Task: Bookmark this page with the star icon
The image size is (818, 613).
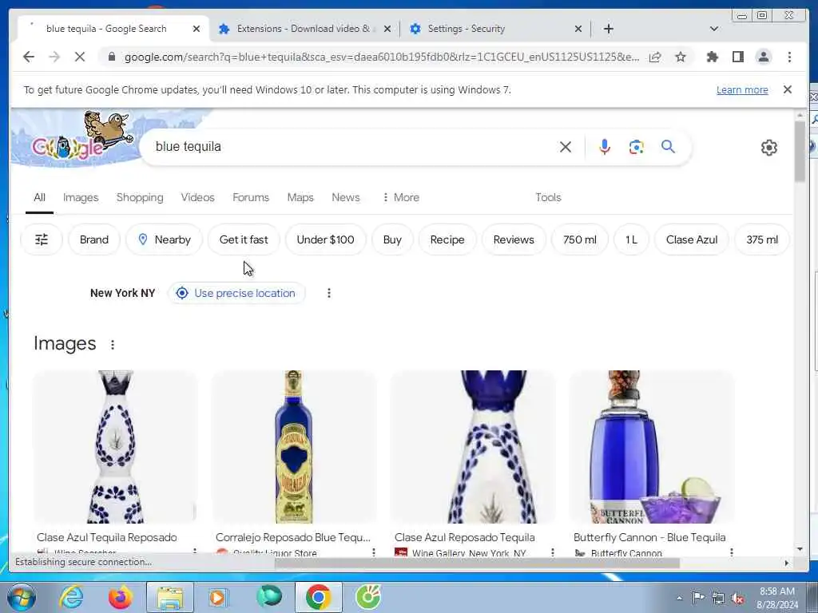Action: 681,57
